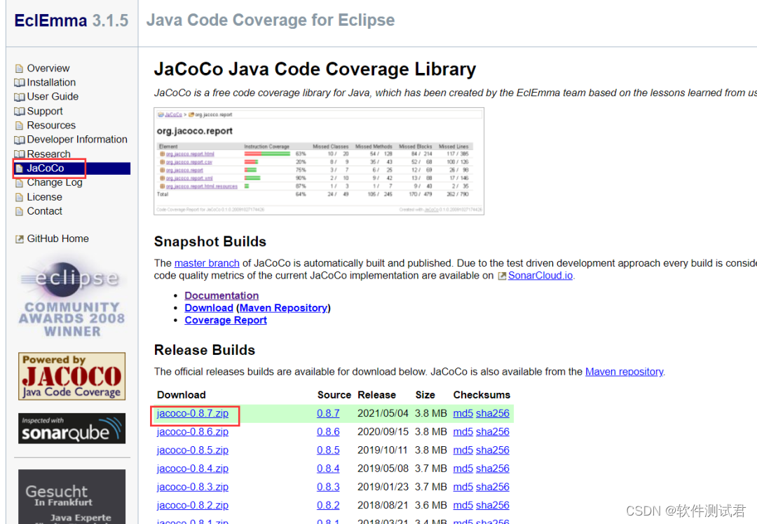This screenshot has width=757, height=524.
Task: Open sha256 checksum for jacoco-0.8.7
Action: [x=493, y=413]
